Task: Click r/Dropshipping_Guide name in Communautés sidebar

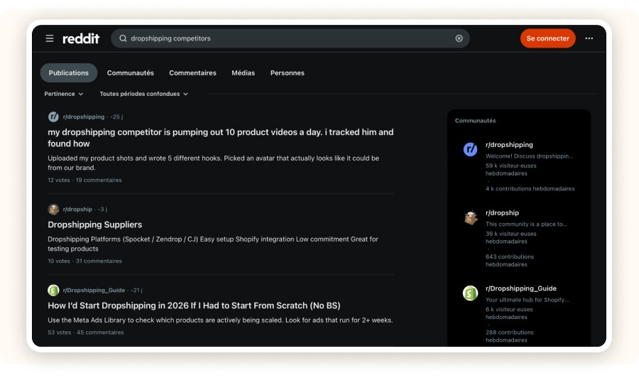Action: (521, 288)
